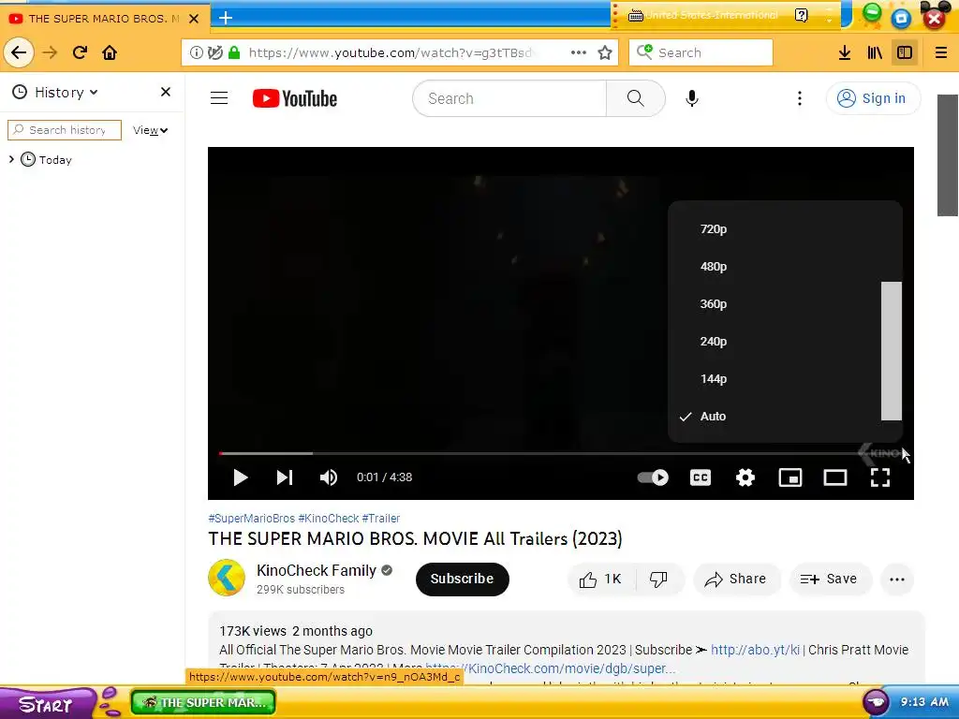Image resolution: width=959 pixels, height=719 pixels.
Task: Click the Share button
Action: coord(736,579)
